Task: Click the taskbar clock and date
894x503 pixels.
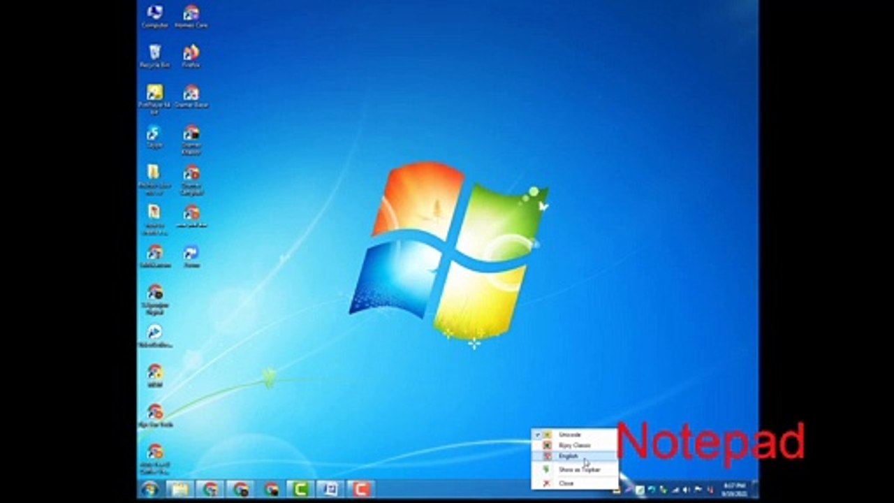Action: click(735, 489)
